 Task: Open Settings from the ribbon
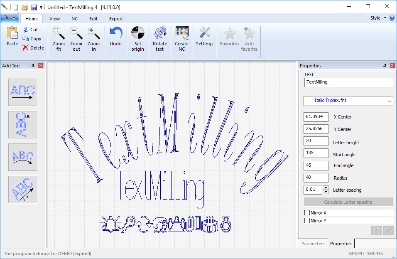pos(205,36)
